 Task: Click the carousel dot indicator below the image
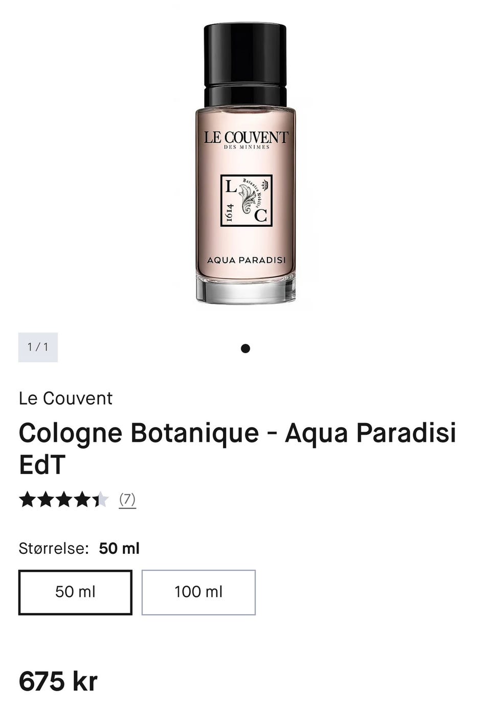click(x=245, y=348)
